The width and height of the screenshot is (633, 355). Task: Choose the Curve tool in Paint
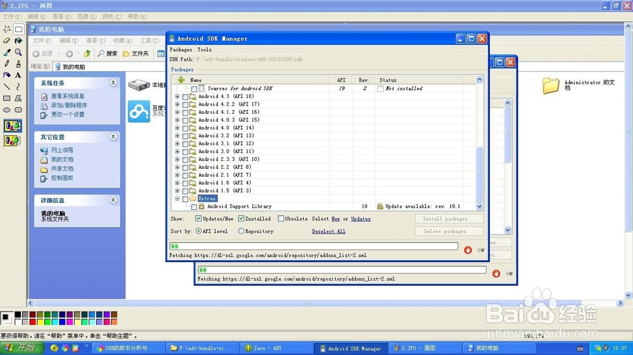18,87
